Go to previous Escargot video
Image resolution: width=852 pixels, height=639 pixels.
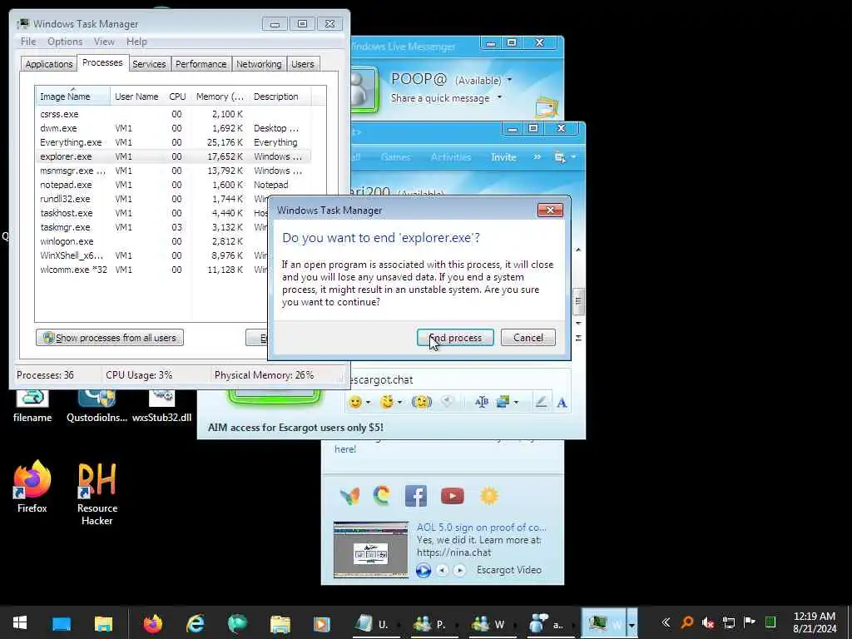(x=443, y=570)
